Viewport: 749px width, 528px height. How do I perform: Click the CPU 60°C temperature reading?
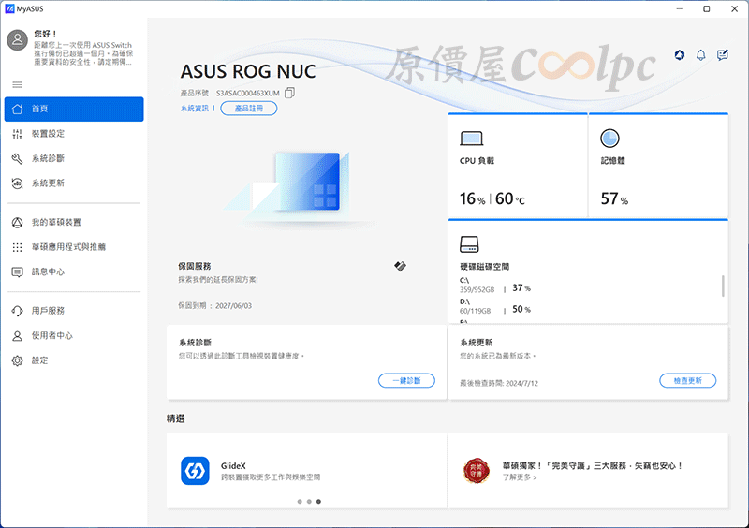point(509,198)
